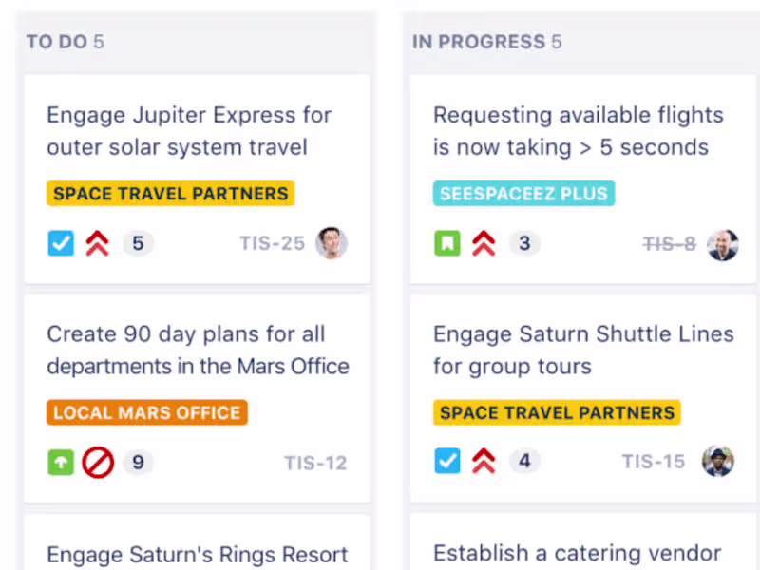Viewport: 760px width, 570px height.
Task: Click the red priority arrows on TIS-8
Action: click(x=484, y=244)
